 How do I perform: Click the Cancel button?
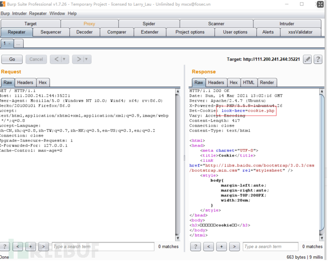[x=36, y=59]
